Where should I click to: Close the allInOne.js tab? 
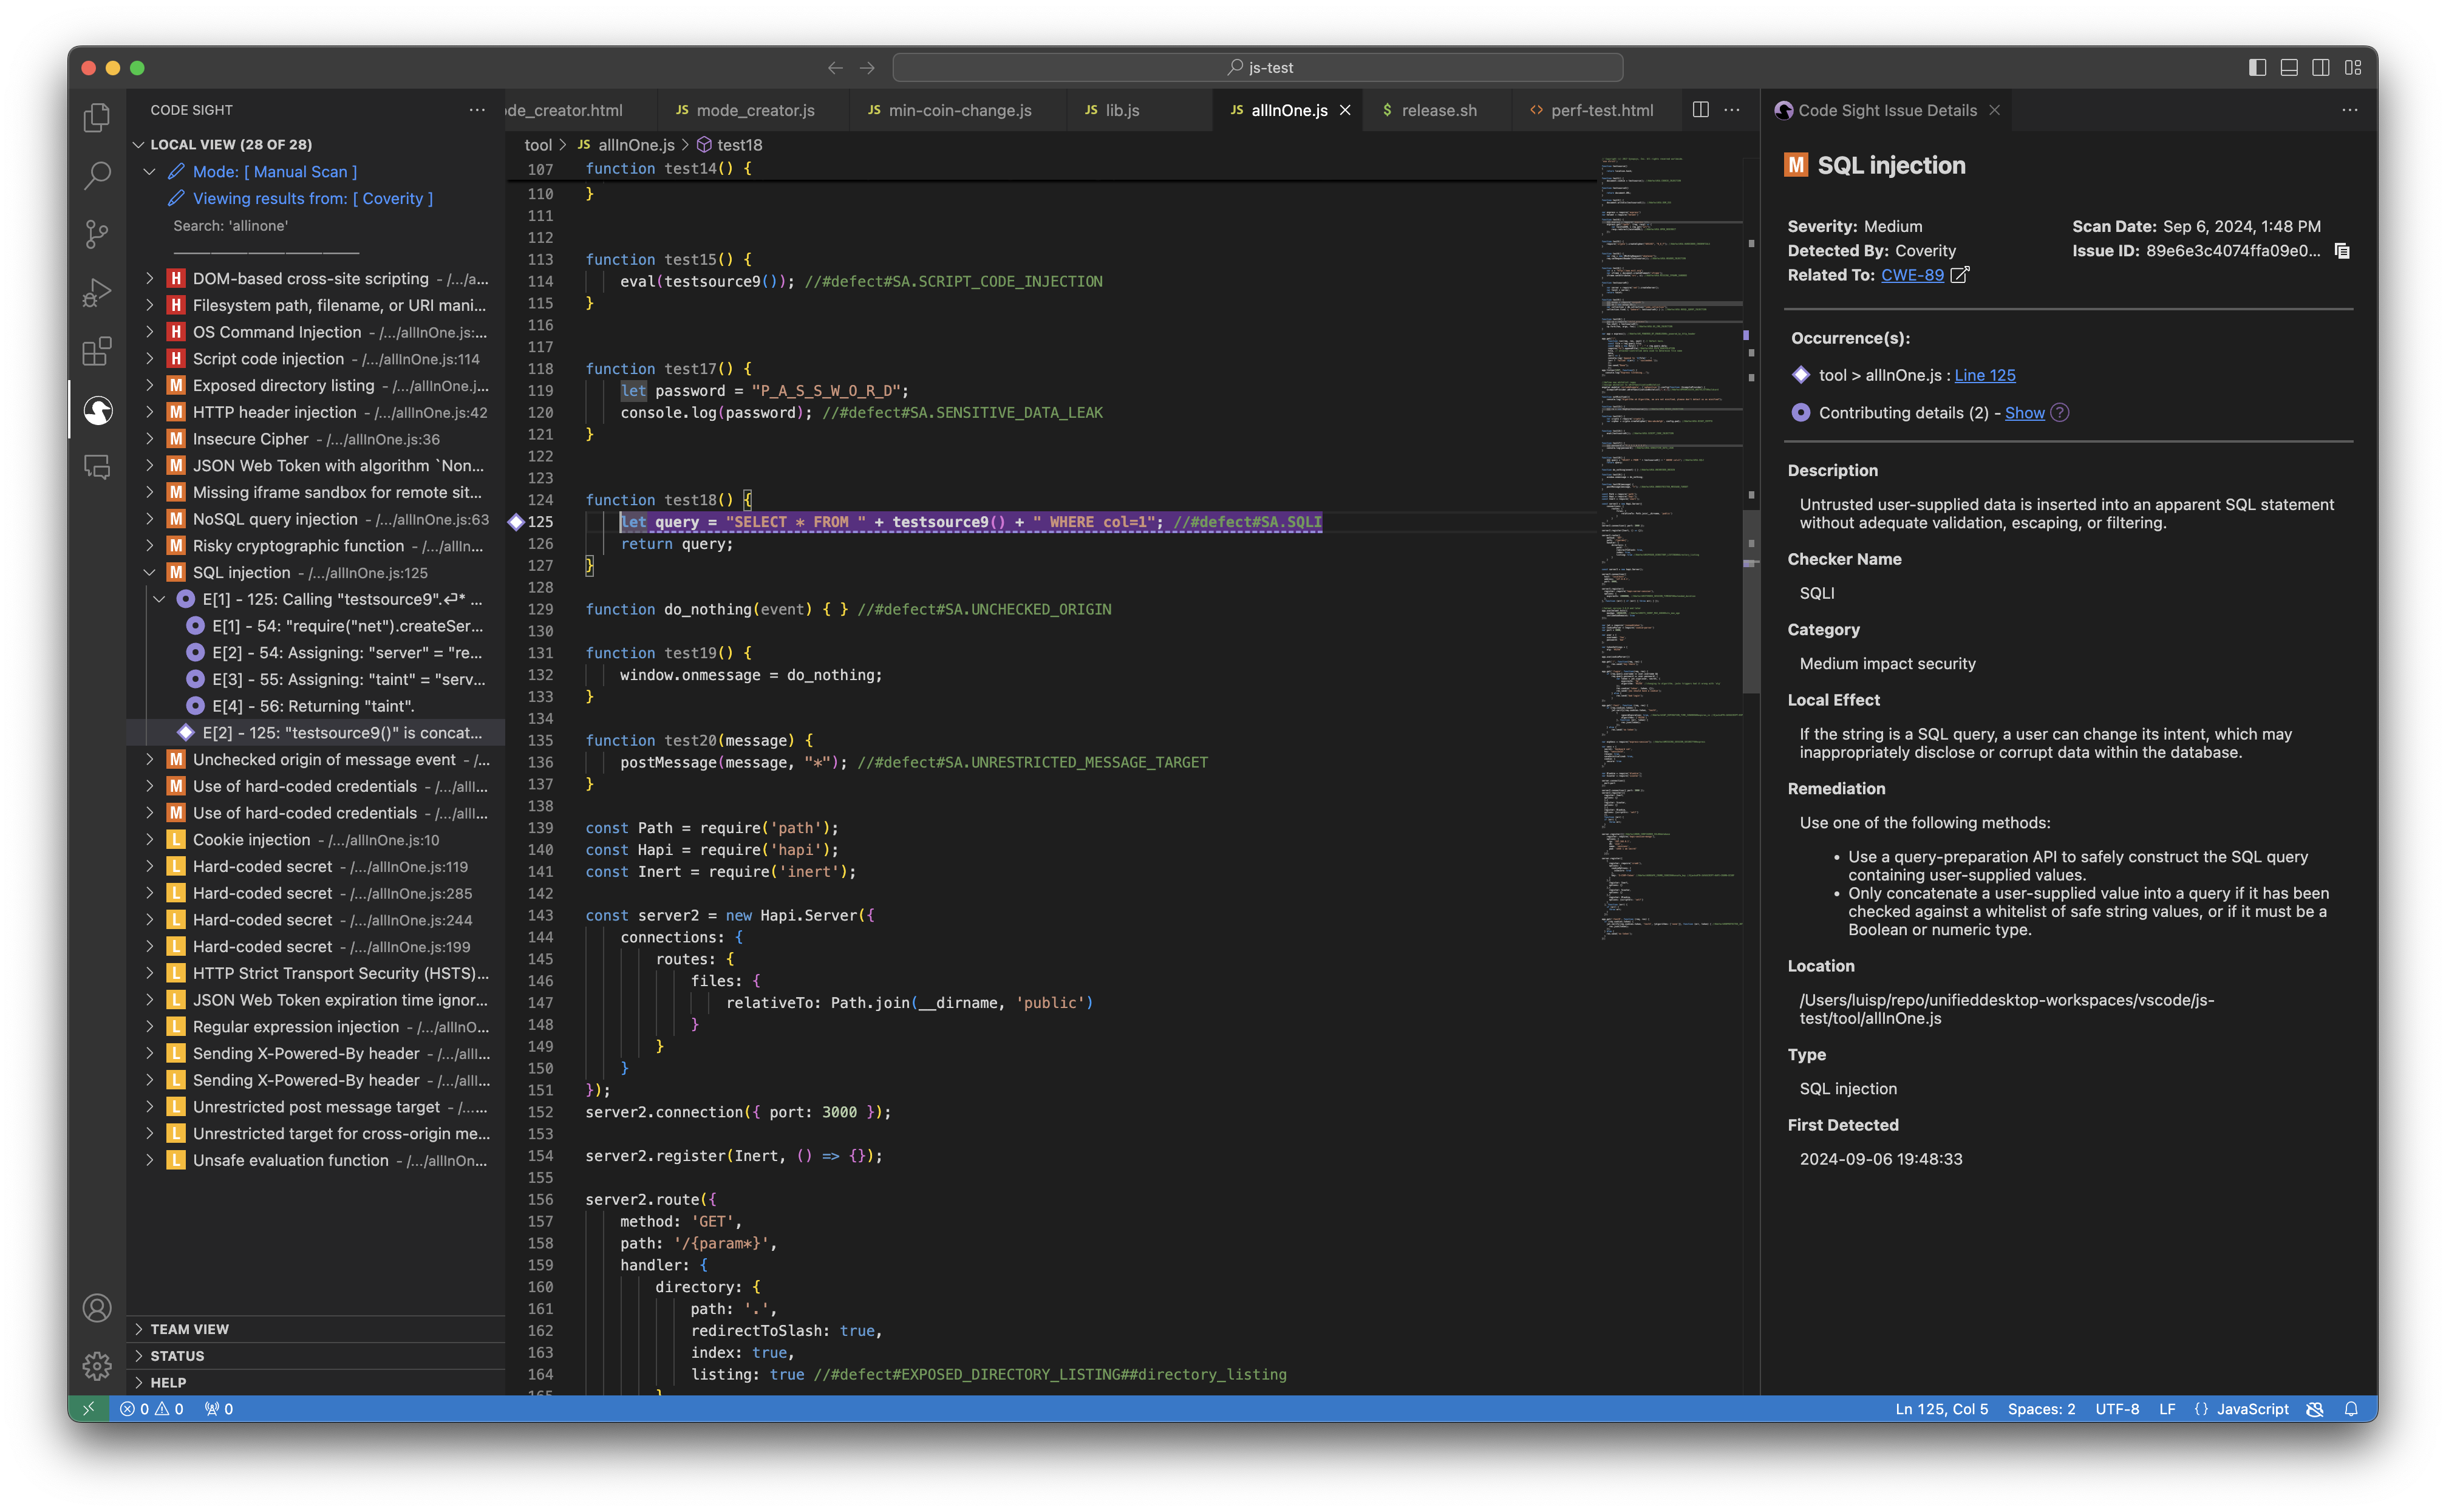click(x=1345, y=110)
